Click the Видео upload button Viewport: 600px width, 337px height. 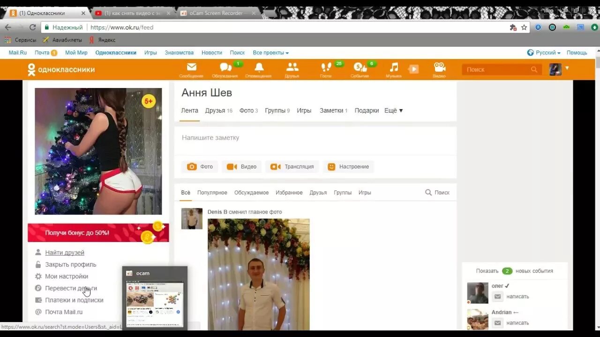point(241,167)
